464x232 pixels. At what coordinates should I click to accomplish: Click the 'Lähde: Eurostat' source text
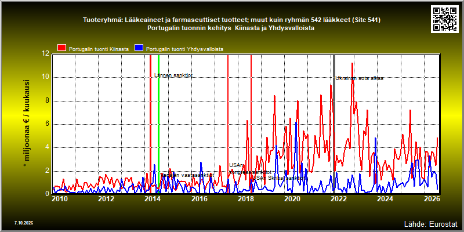pos(431,223)
